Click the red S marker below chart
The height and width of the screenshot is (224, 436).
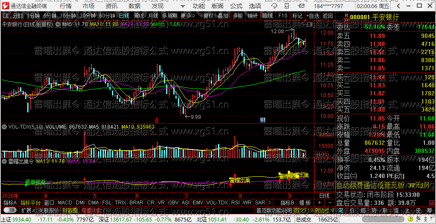pyautogui.click(x=157, y=121)
